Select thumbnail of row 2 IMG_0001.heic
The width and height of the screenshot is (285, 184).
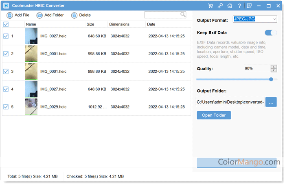tap(31, 54)
